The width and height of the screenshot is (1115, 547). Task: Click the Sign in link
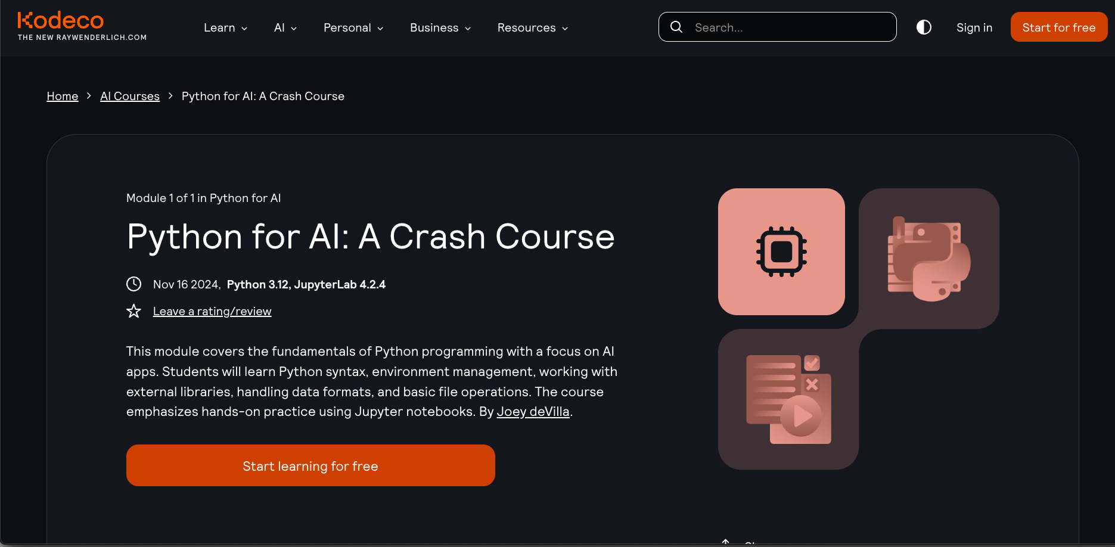(974, 27)
